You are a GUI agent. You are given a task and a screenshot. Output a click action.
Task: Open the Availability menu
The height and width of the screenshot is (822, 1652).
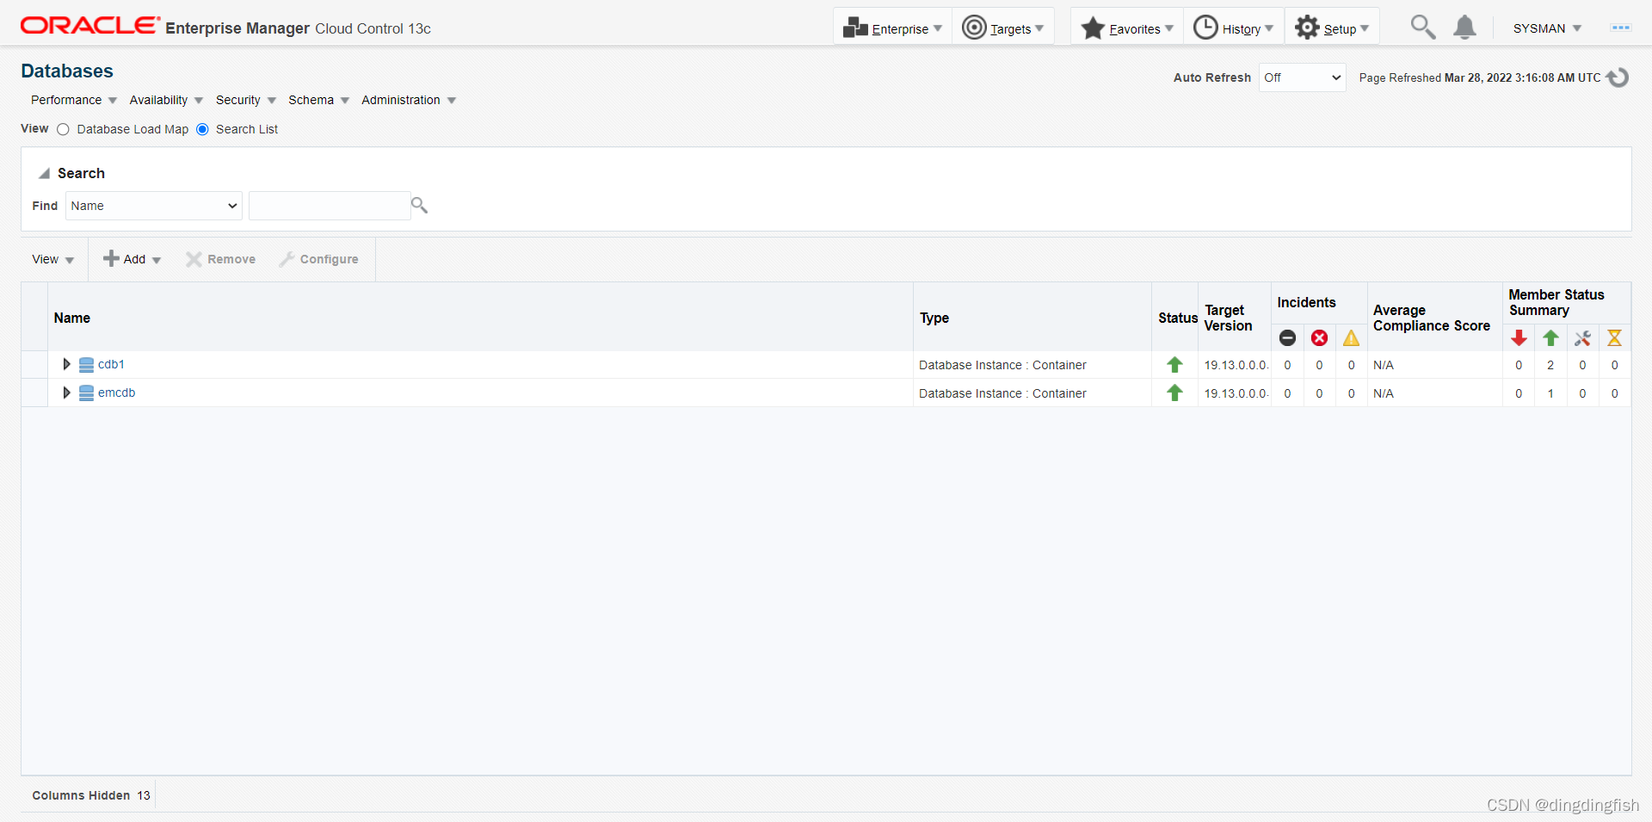click(166, 100)
